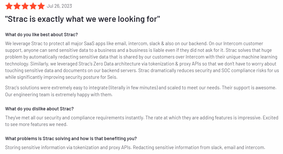The height and width of the screenshot is (154, 283).
Task: Click the second orange rating star
Action: click(17, 6)
